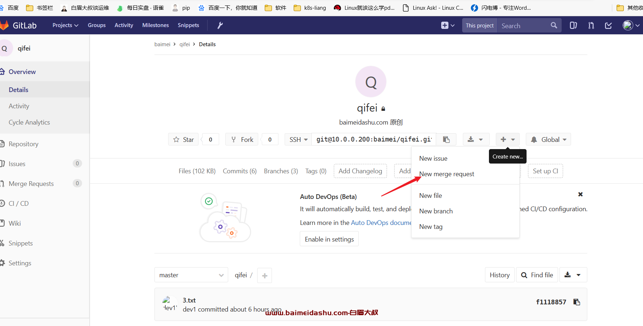
Task: Copy commit SHA f1118857
Action: coord(577,302)
